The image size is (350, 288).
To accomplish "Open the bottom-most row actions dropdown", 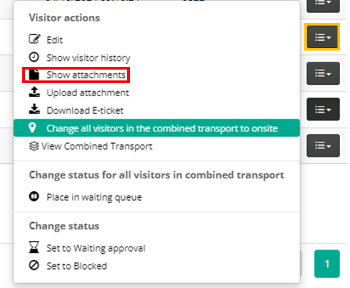I will tap(323, 146).
